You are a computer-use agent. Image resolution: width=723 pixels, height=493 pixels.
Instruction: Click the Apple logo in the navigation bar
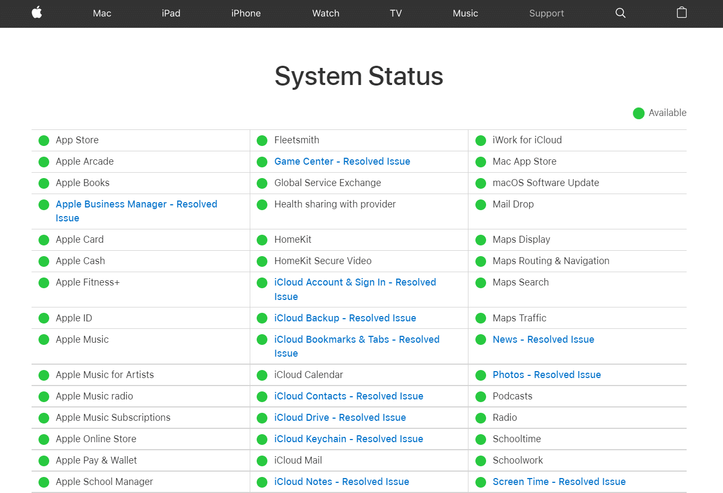click(x=37, y=13)
